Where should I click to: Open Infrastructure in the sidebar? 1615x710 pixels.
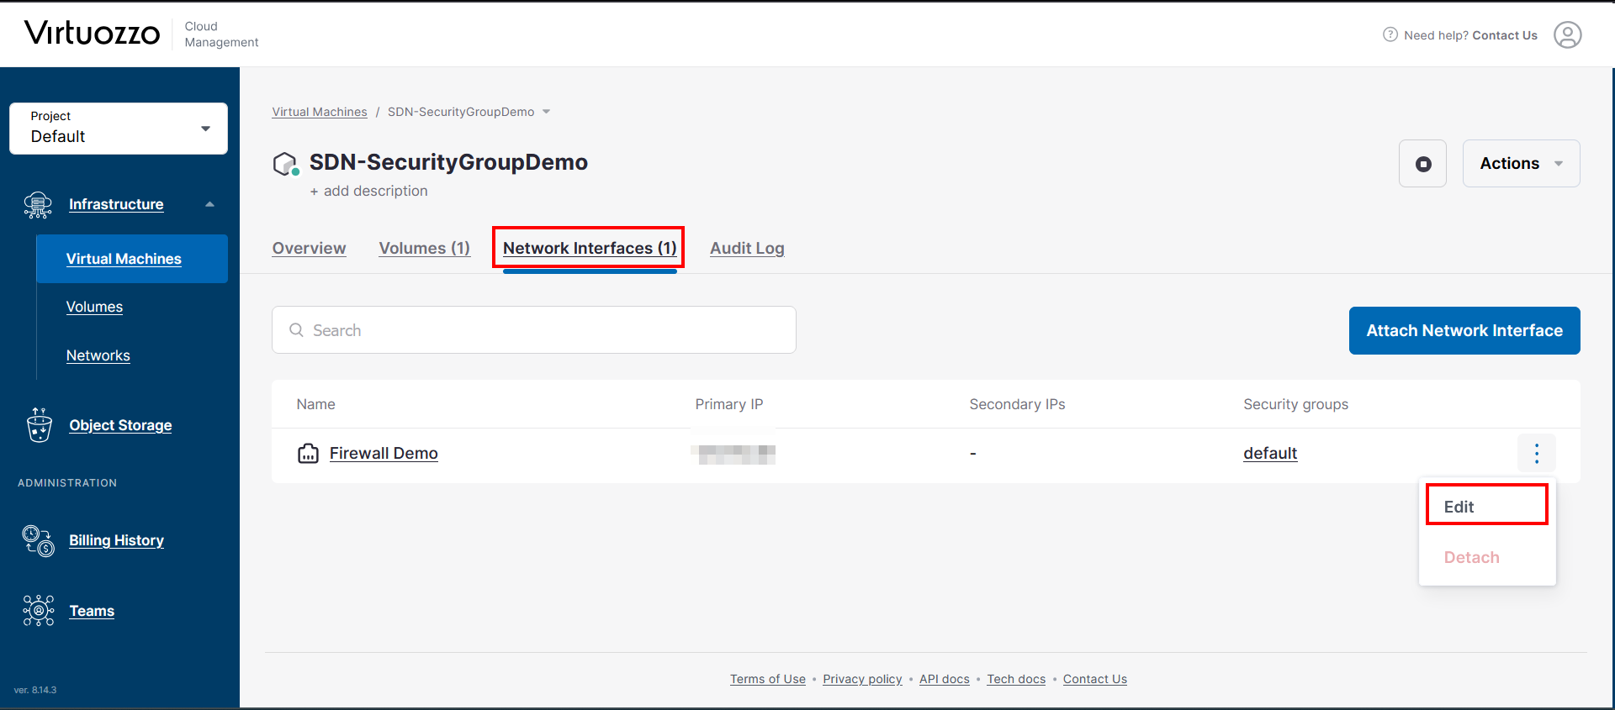pyautogui.click(x=116, y=204)
